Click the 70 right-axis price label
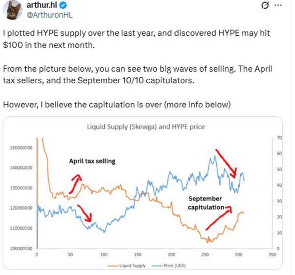295x275 pixels. 280,138
